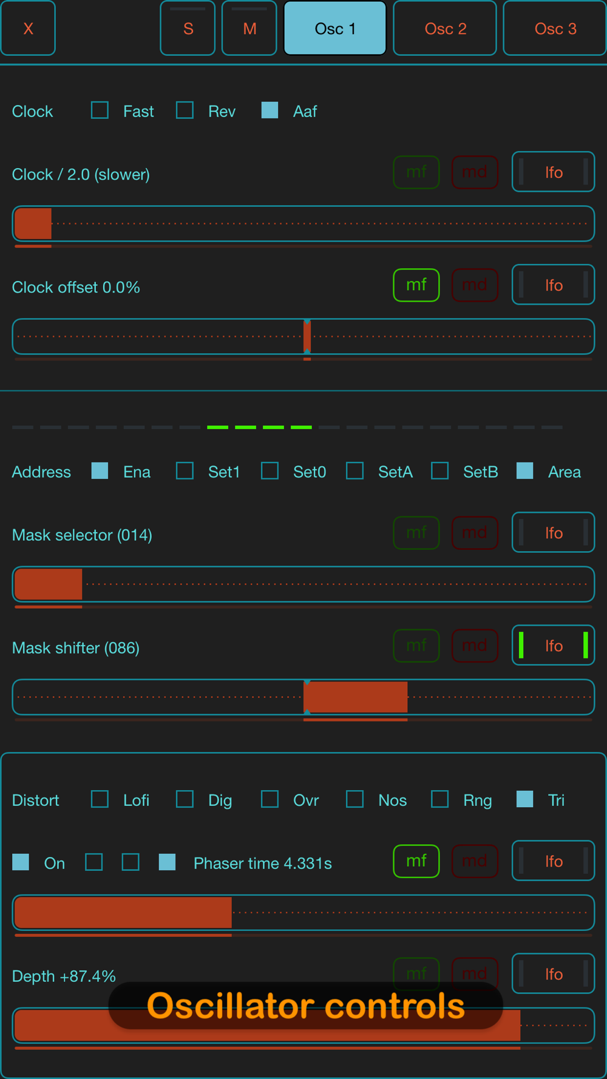This screenshot has width=607, height=1079.
Task: Switch to the Osc 2 tab
Action: (x=445, y=29)
